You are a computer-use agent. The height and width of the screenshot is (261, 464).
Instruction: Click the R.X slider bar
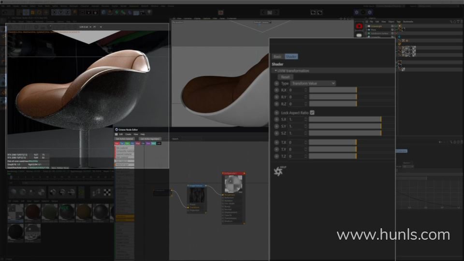coord(333,90)
